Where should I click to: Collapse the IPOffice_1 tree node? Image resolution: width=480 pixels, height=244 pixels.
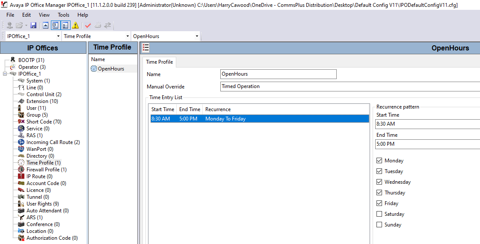click(5, 73)
